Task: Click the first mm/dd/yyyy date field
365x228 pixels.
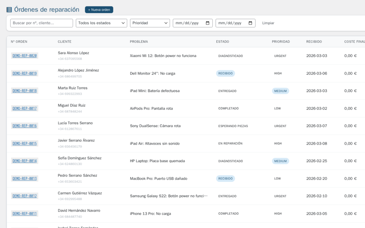Action: [x=189, y=23]
